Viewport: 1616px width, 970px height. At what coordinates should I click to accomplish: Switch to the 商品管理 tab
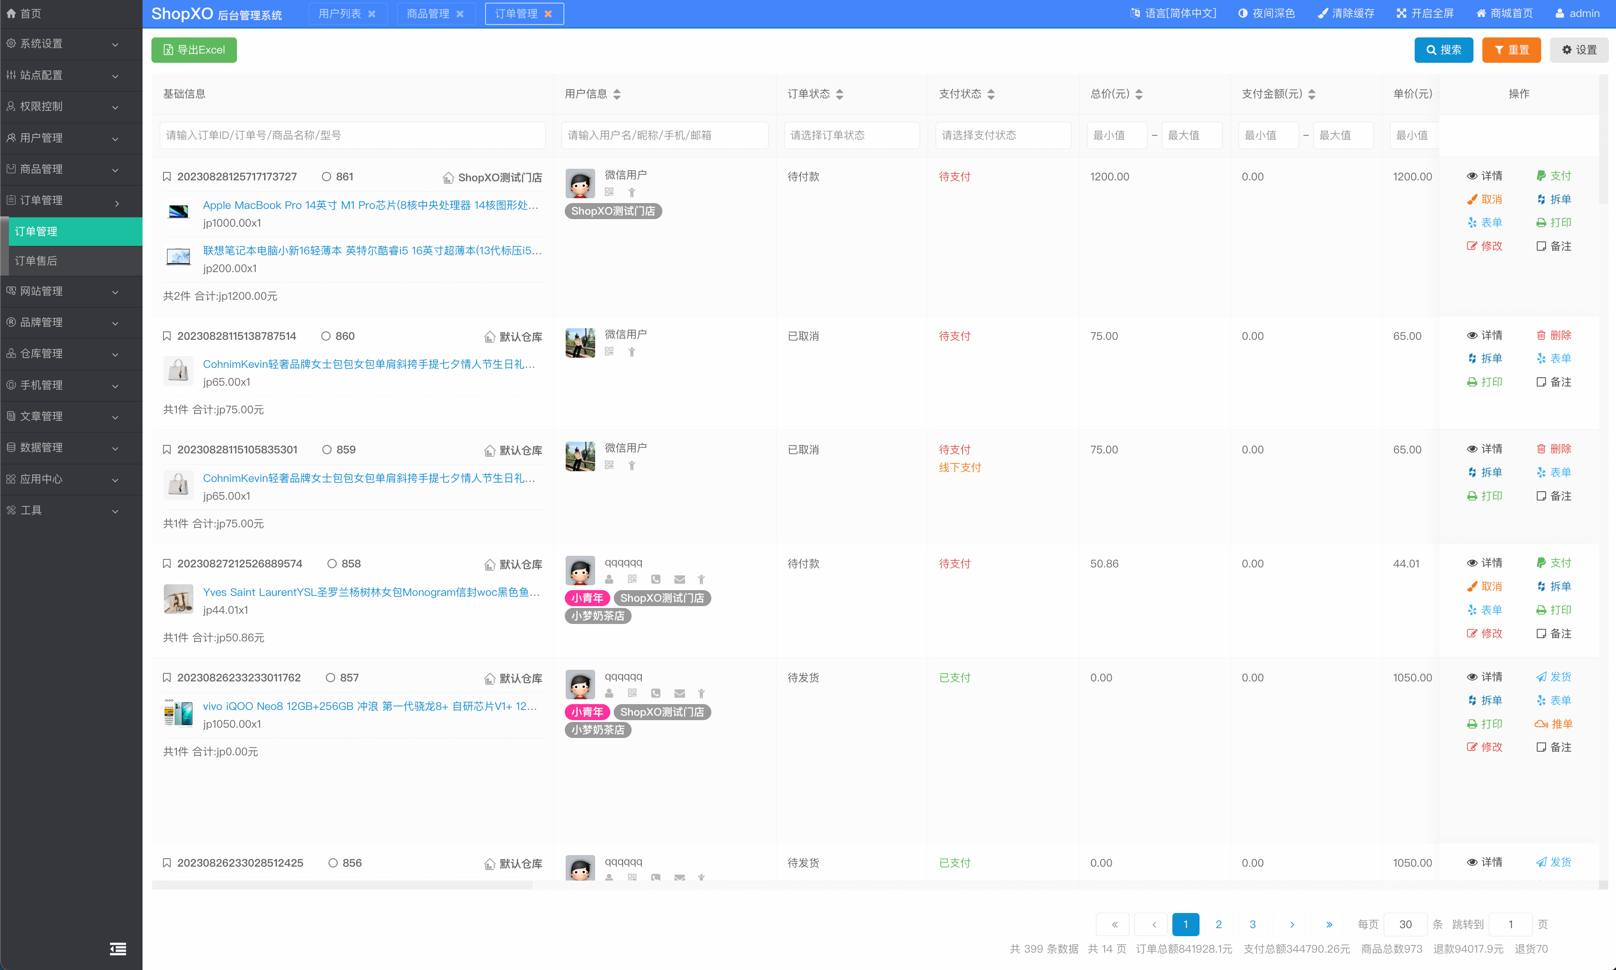coord(428,14)
